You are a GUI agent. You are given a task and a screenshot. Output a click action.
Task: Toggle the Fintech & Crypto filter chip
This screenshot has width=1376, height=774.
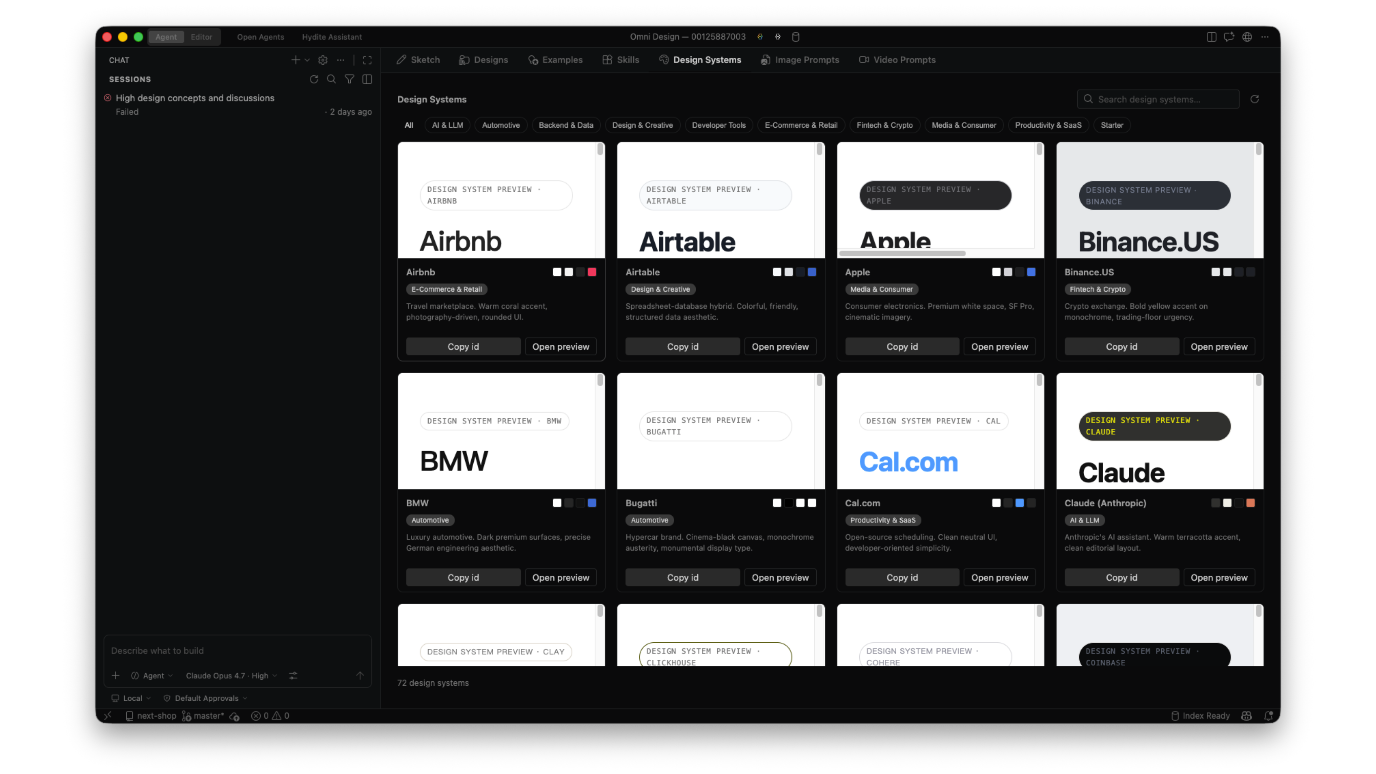885,125
